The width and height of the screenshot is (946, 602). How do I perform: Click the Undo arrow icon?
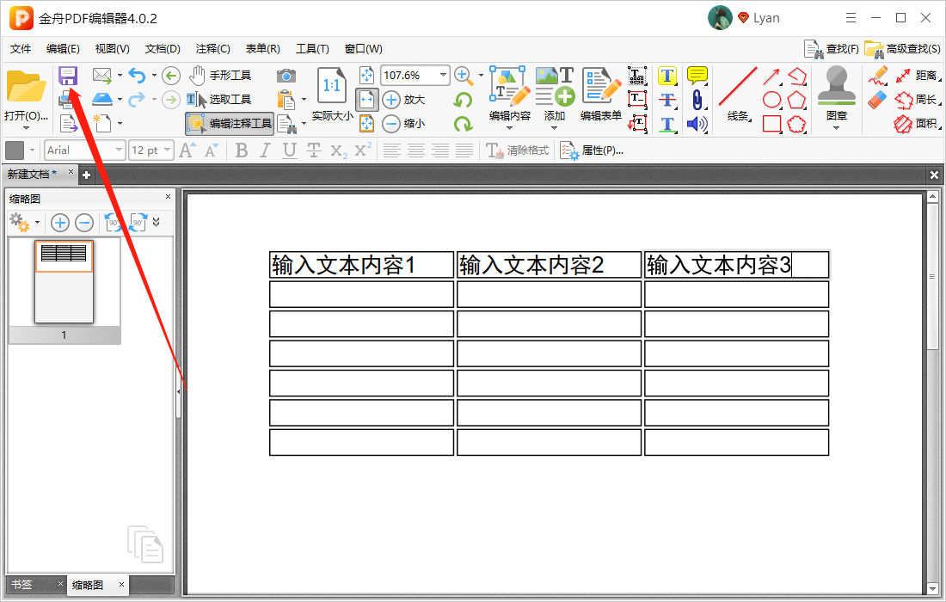137,76
